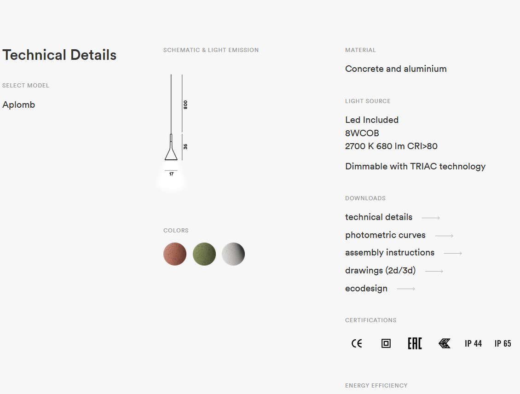Click the Technical Details heading
Viewport: 520px width, 394px height.
(59, 55)
